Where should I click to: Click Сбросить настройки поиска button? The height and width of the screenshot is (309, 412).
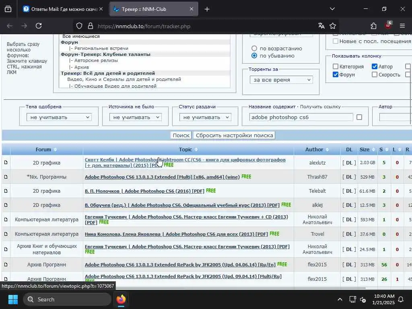[235, 135]
